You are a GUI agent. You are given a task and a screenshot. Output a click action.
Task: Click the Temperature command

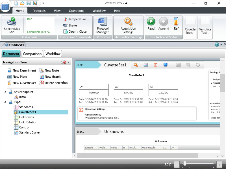tap(75, 19)
